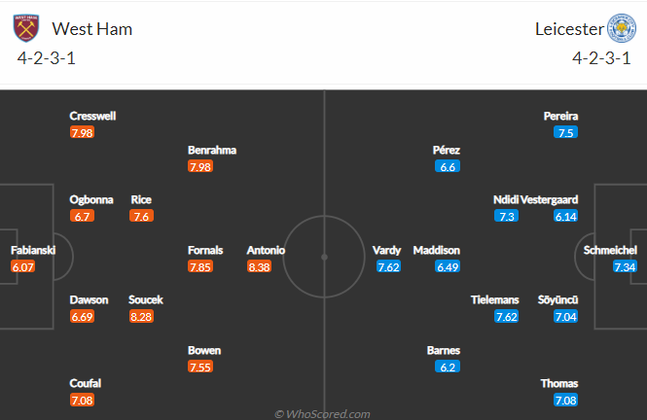Open player Benrahma's name
The width and height of the screenshot is (647, 420).
tap(212, 150)
